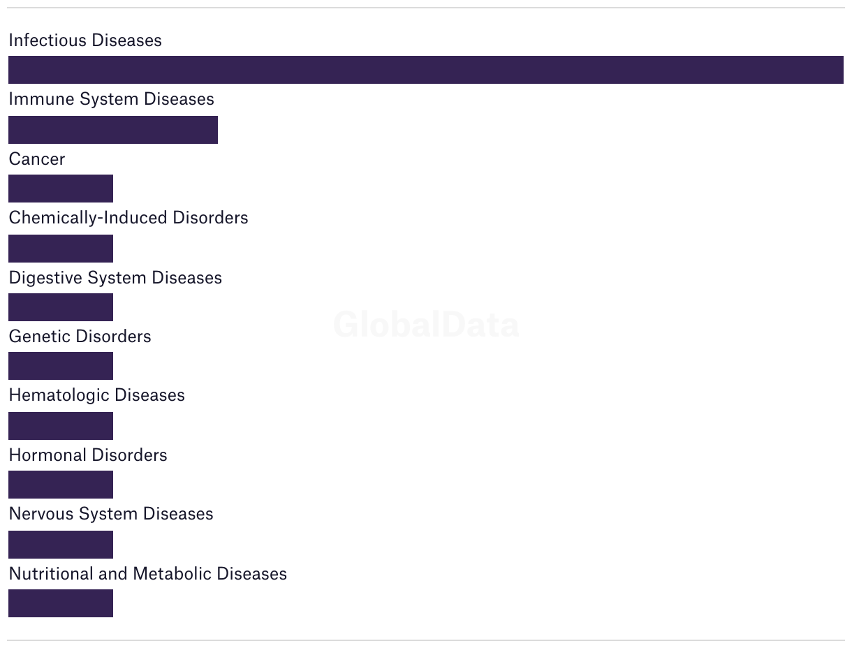Viewport: 852px width, 648px height.
Task: Select the Nutritional and Metabolic Diseases label
Action: (x=147, y=574)
